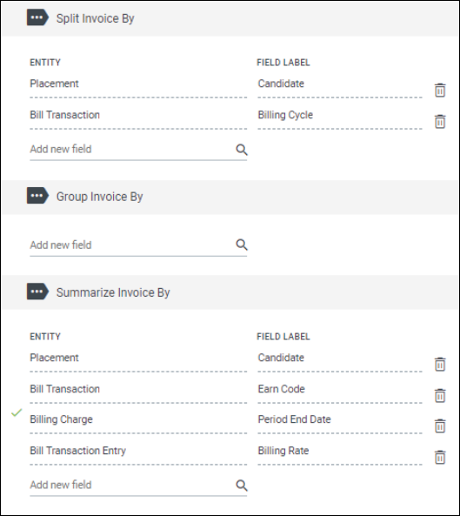This screenshot has width=460, height=516.
Task: Delete the Billing Cycle split row
Action: [x=440, y=122]
